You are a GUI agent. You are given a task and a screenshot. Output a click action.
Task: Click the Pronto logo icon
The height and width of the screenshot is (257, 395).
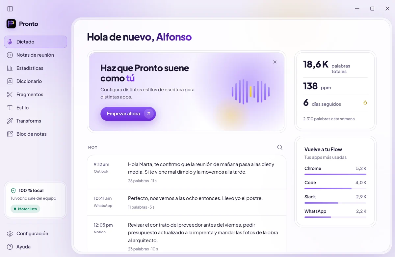11,24
